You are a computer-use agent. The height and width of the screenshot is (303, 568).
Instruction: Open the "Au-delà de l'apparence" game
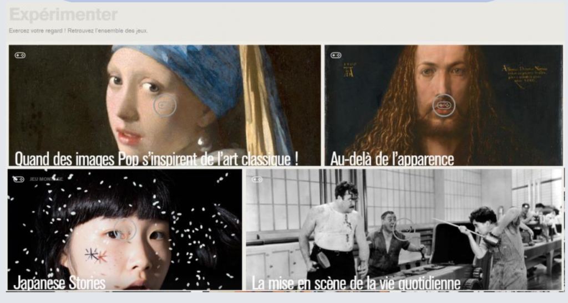coord(392,159)
